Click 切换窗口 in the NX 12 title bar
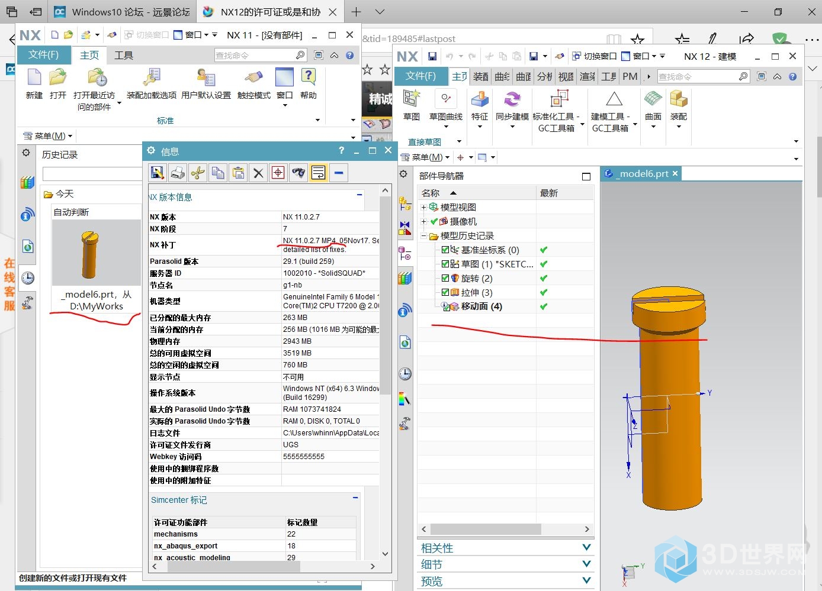 coord(595,56)
